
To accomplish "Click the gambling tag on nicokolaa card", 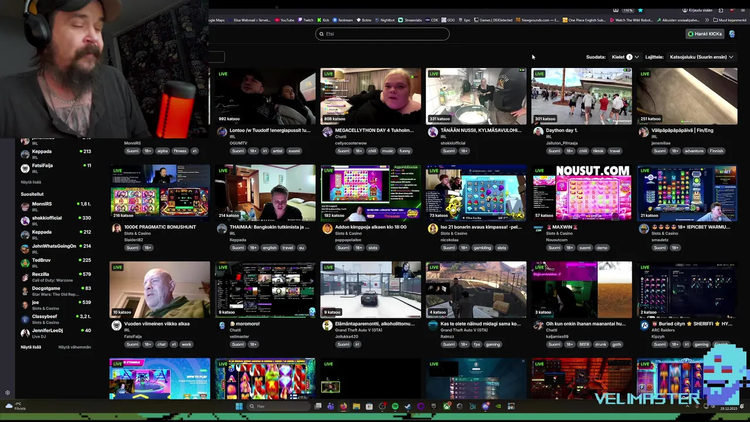I will point(482,248).
